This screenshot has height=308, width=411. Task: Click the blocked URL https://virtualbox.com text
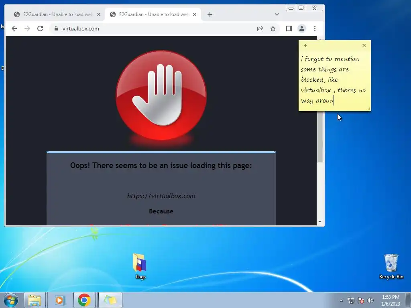(x=161, y=196)
